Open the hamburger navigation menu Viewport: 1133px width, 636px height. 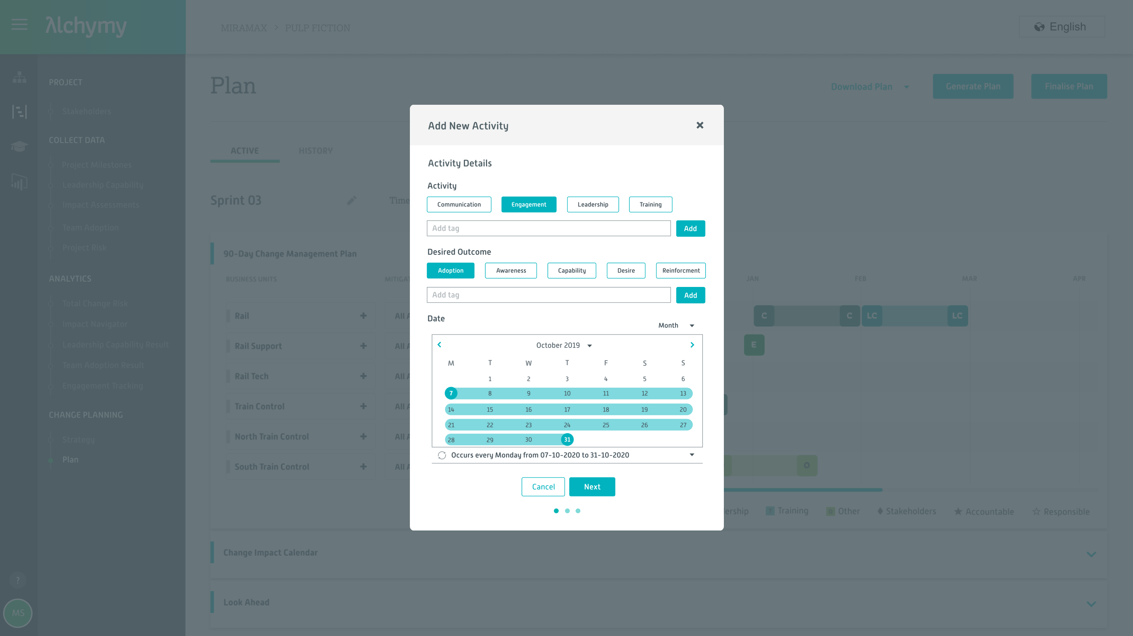click(19, 25)
